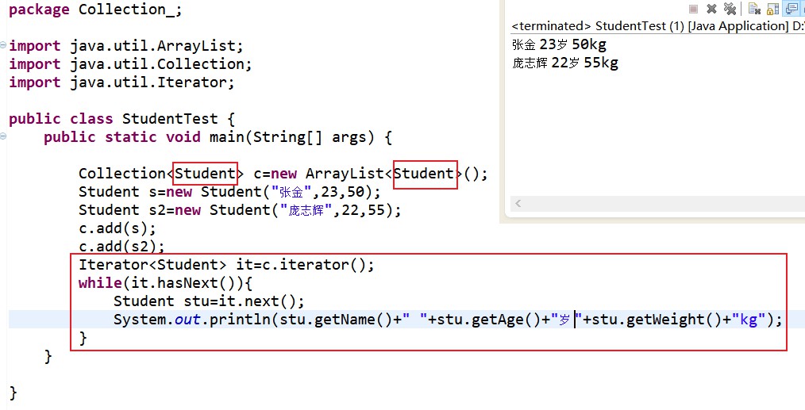Click the 'package Collection_;' line
805x410 pixels.
95,10
